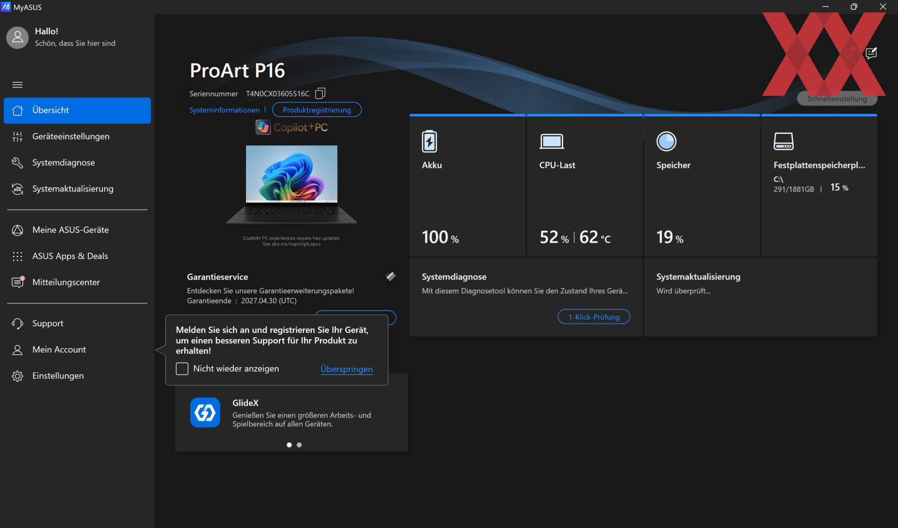Click the GlideX app icon
The height and width of the screenshot is (528, 898).
click(x=205, y=412)
